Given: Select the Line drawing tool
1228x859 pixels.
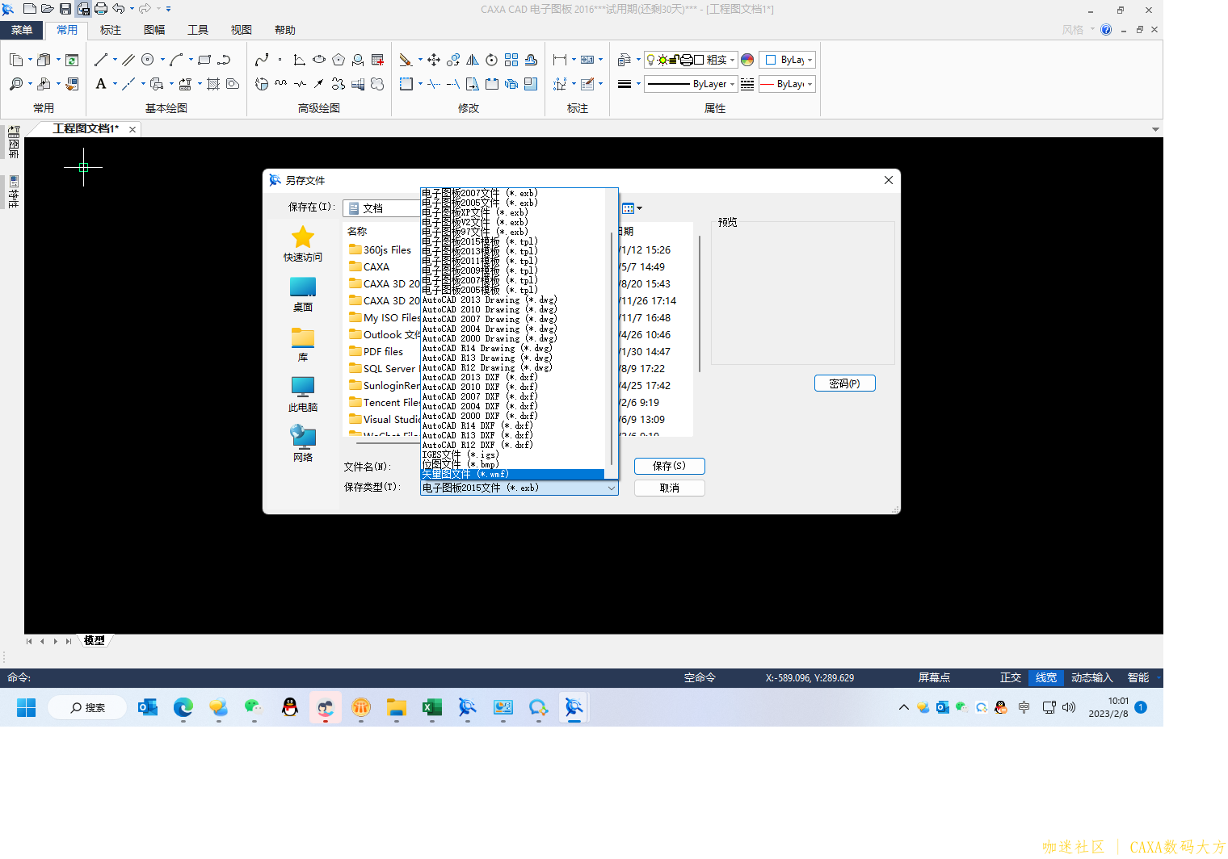Looking at the screenshot, I should 101,60.
